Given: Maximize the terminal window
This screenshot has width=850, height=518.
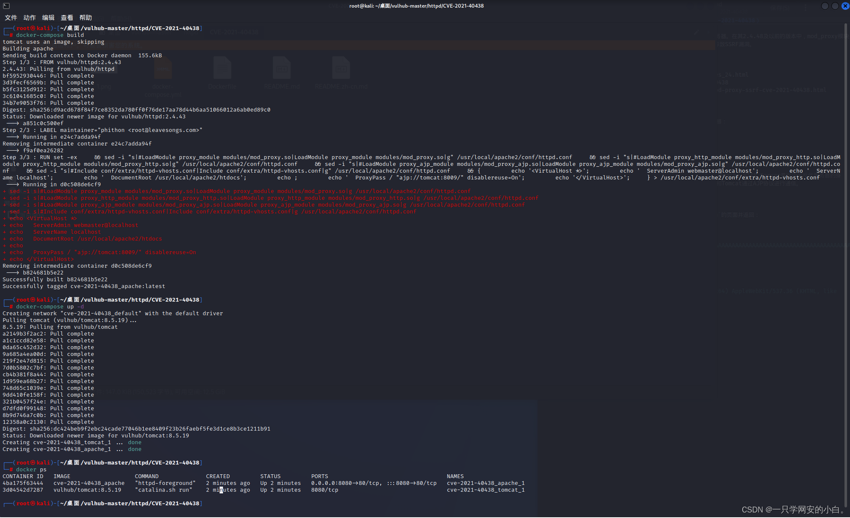Looking at the screenshot, I should pyautogui.click(x=834, y=6).
